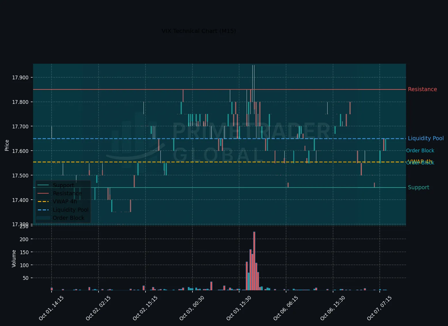
Task: Click the 50 volume tick label
Action: coord(26,278)
